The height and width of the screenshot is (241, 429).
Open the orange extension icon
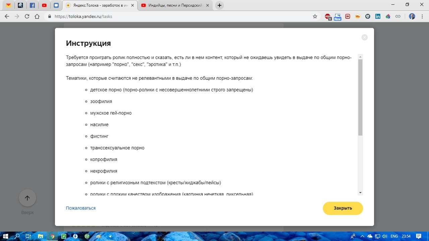[x=358, y=16]
